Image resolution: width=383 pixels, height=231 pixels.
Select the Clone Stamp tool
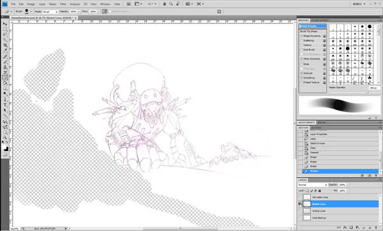coord(5,67)
